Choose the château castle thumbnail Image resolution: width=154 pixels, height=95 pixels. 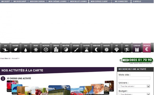pyautogui.click(x=107, y=89)
